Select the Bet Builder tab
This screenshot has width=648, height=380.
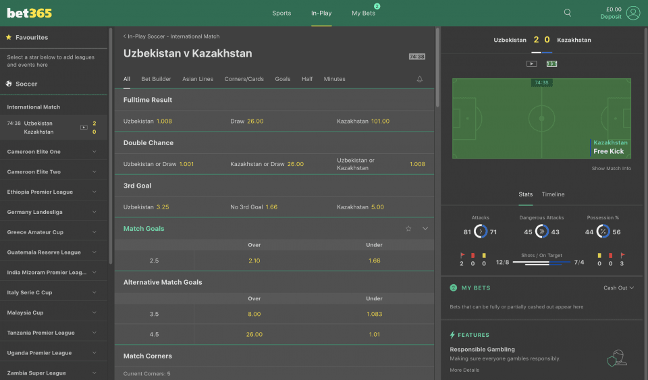tap(156, 79)
